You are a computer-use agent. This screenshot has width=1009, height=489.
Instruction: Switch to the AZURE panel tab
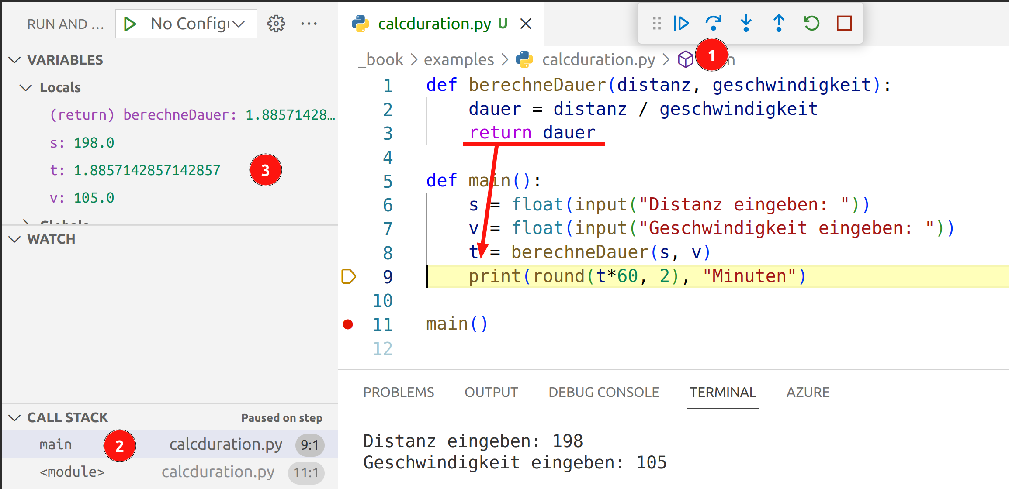808,392
